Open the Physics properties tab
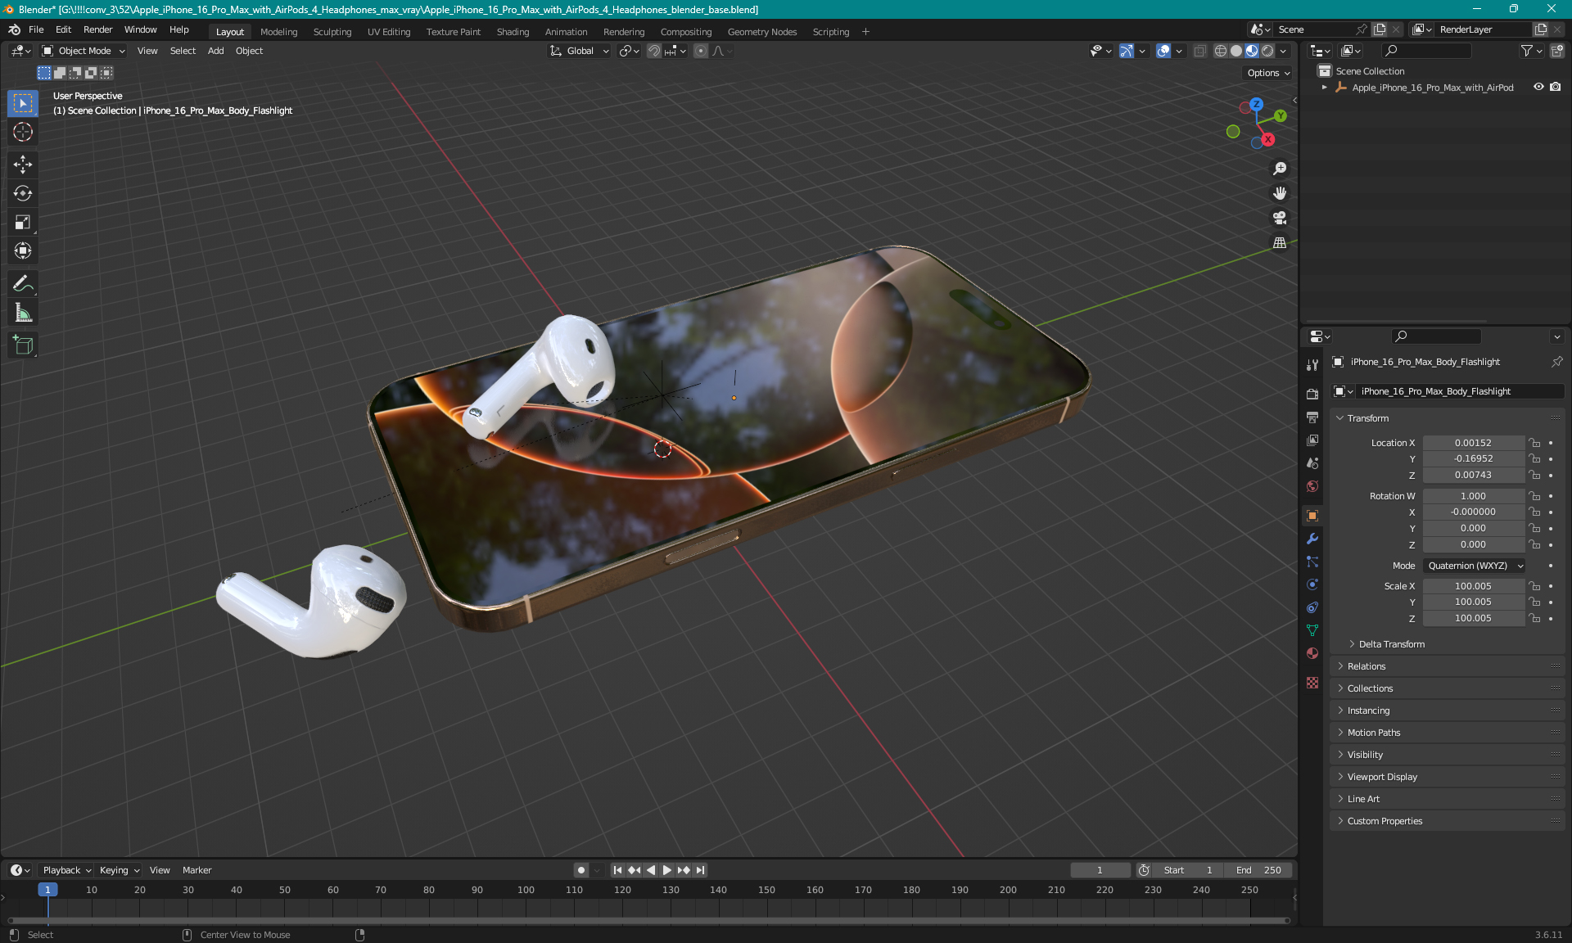Viewport: 1572px width, 943px height. tap(1312, 584)
